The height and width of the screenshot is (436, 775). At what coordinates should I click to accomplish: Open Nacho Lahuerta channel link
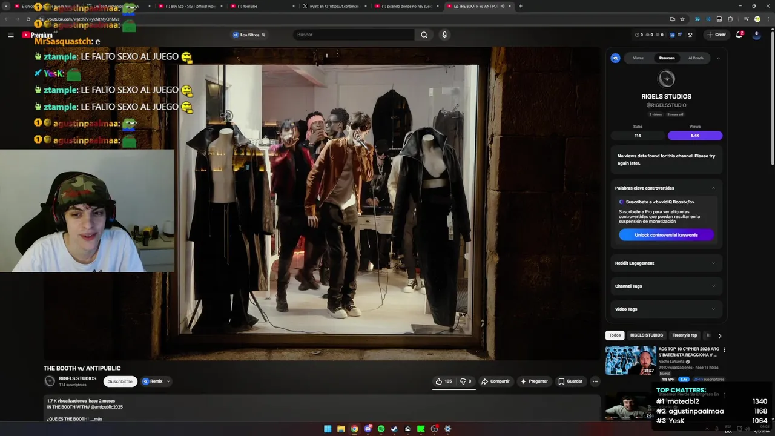(x=672, y=362)
